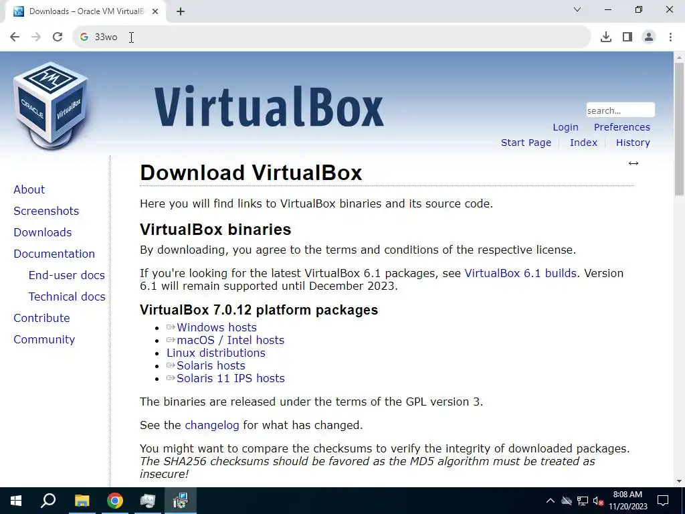Download the Solaris 11 IPS hosts package

[230, 378]
